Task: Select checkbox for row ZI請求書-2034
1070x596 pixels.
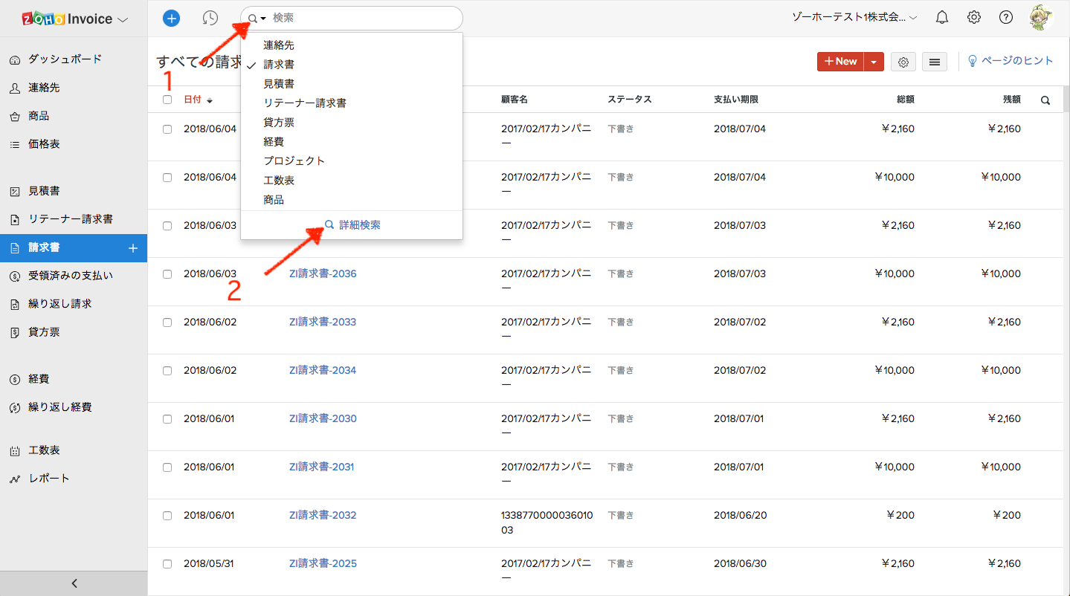Action: pyautogui.click(x=167, y=371)
